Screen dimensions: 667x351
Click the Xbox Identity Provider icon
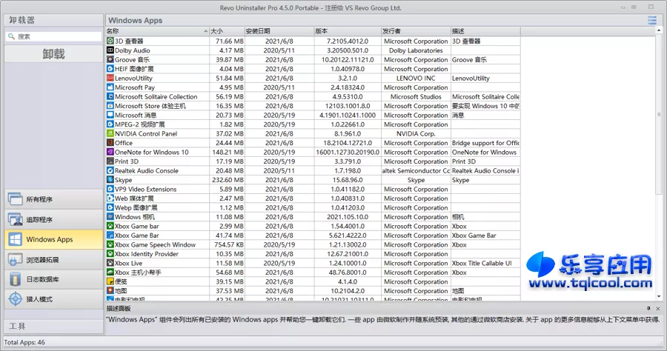pyautogui.click(x=110, y=254)
